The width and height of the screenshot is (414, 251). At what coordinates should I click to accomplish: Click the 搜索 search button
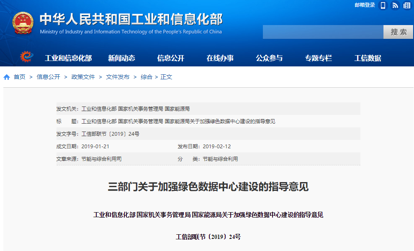point(398,32)
